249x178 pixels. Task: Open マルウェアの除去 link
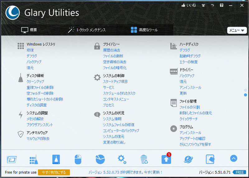coord(38,139)
